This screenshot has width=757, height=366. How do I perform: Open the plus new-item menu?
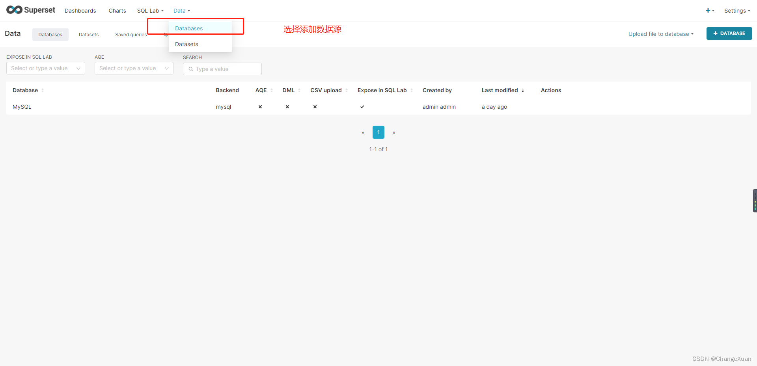pyautogui.click(x=710, y=11)
